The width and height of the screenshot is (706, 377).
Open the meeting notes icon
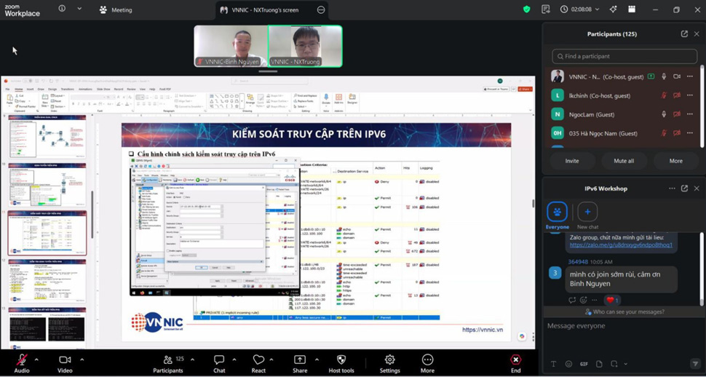click(x=546, y=9)
